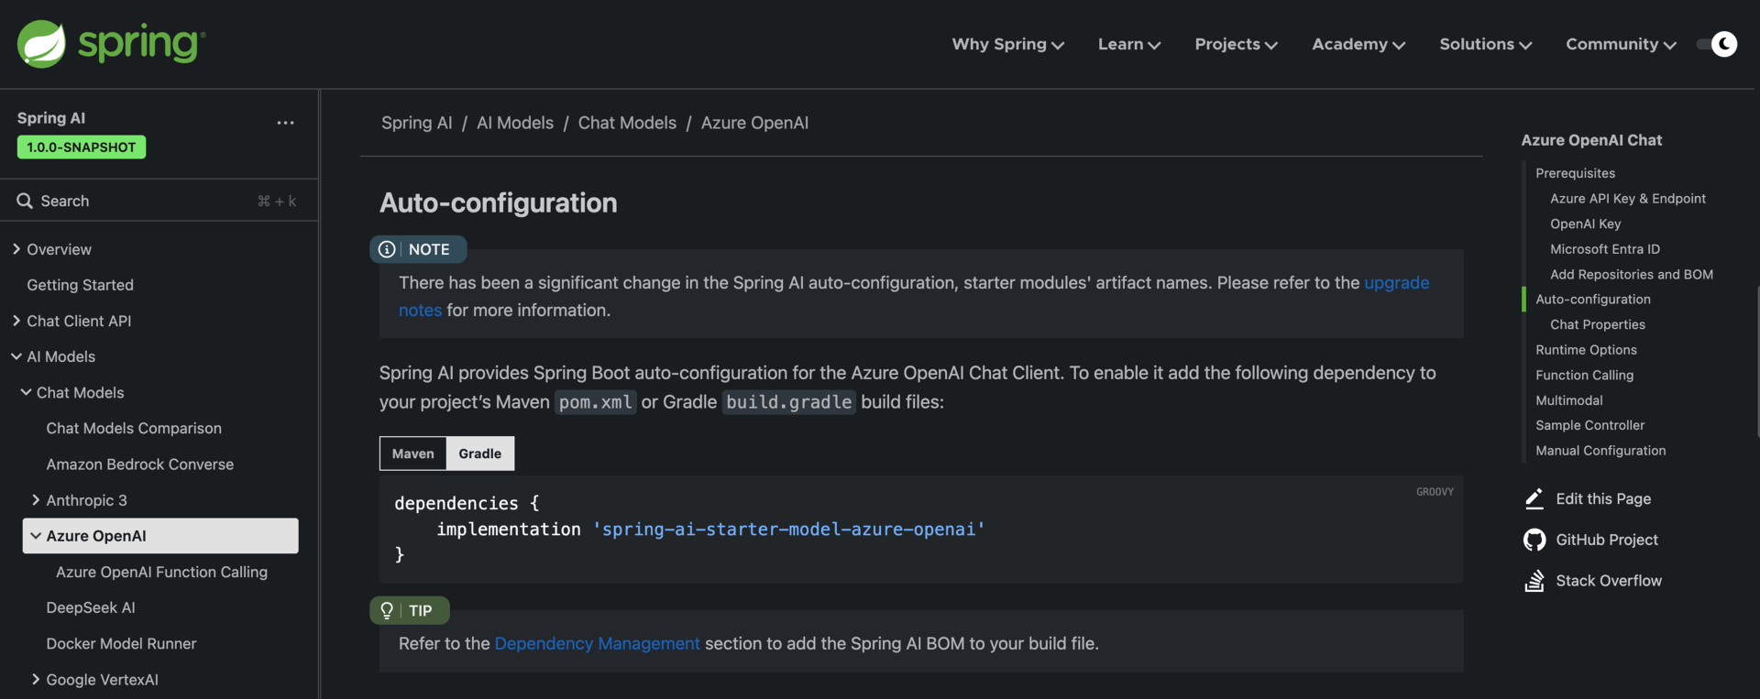Switch to the Maven tab
1760x699 pixels.
click(412, 453)
